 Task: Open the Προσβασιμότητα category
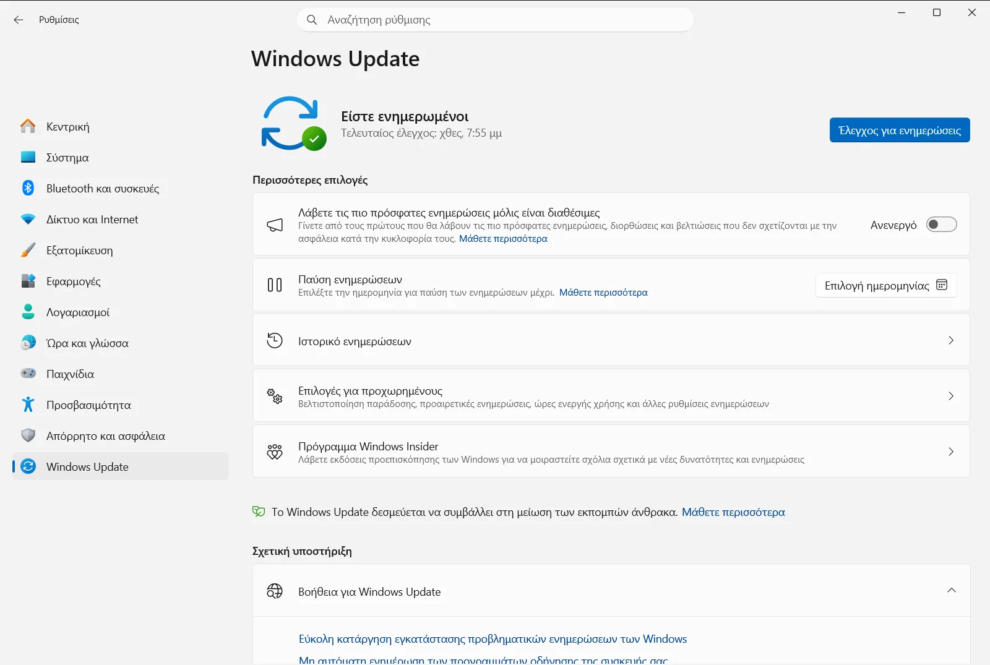click(x=120, y=405)
